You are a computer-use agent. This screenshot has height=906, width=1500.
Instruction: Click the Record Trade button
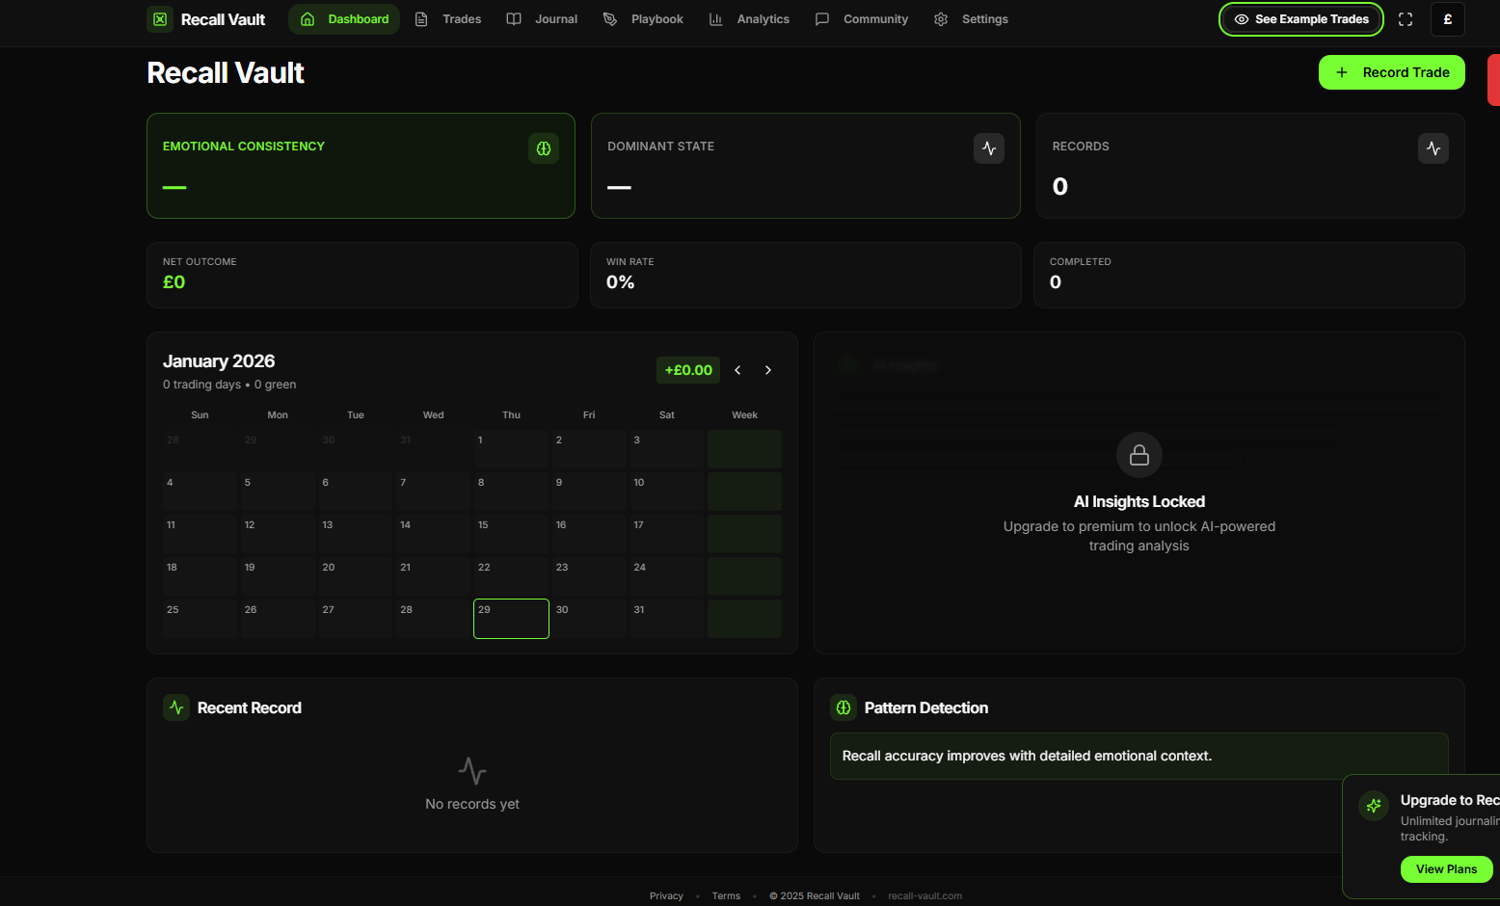(x=1391, y=71)
